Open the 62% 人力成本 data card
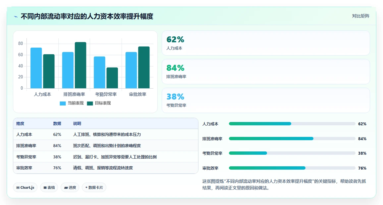The image size is (383, 205). (x=266, y=43)
